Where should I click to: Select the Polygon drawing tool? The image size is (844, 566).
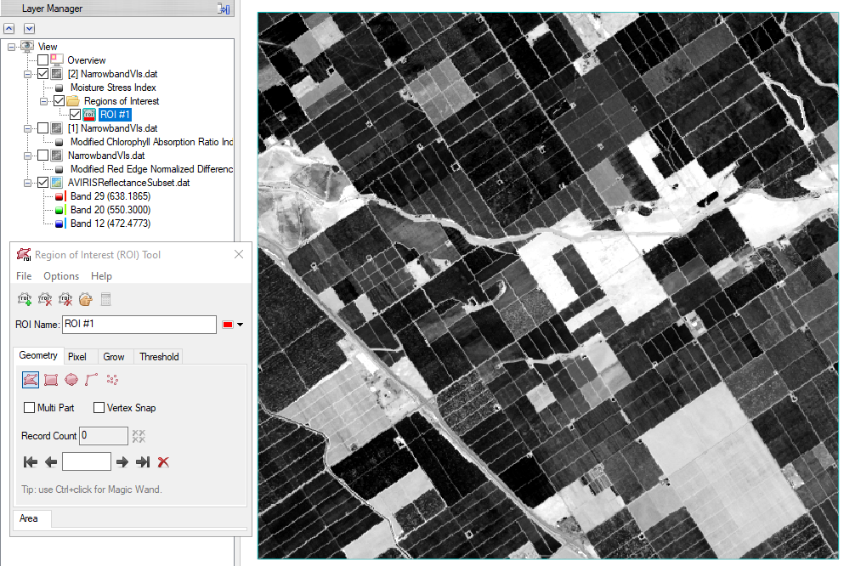[x=31, y=380]
